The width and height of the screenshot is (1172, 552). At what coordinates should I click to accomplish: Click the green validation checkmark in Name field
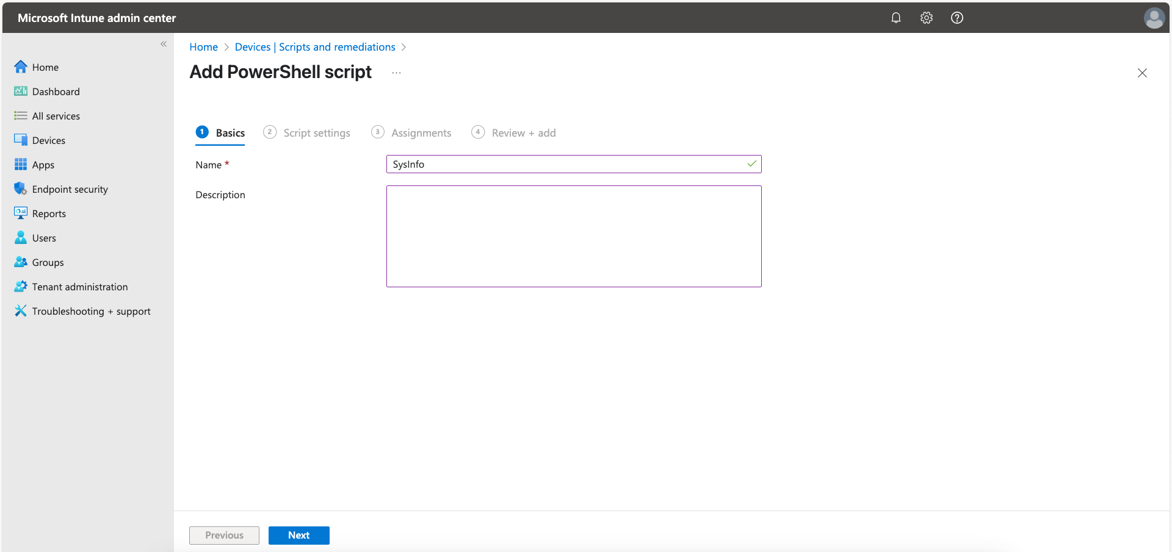point(751,164)
